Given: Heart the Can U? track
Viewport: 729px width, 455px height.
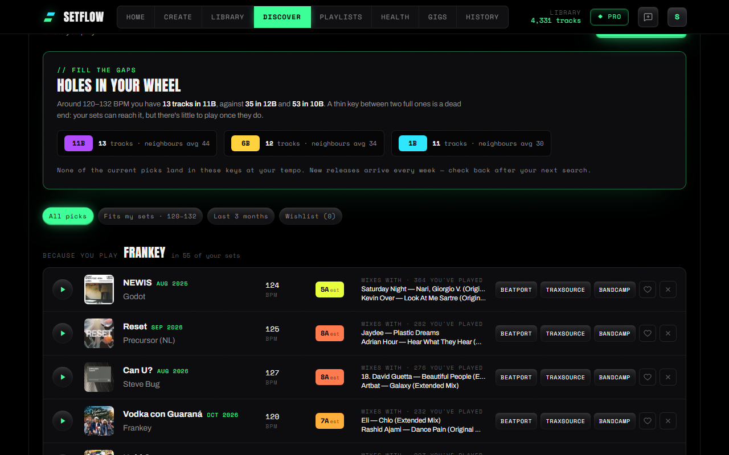Looking at the screenshot, I should pos(648,377).
